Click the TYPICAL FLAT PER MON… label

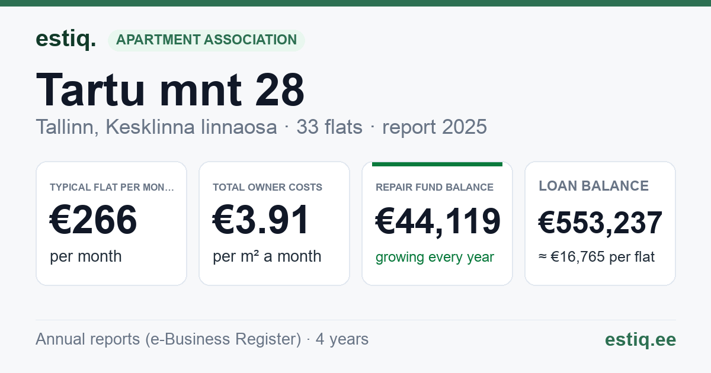click(113, 187)
